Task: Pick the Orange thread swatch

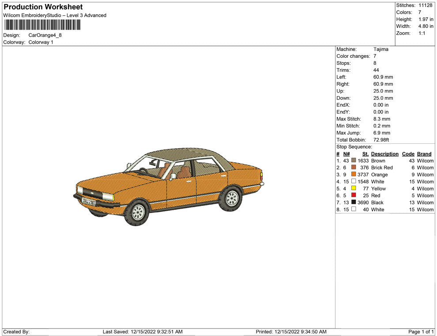Action: click(x=354, y=175)
